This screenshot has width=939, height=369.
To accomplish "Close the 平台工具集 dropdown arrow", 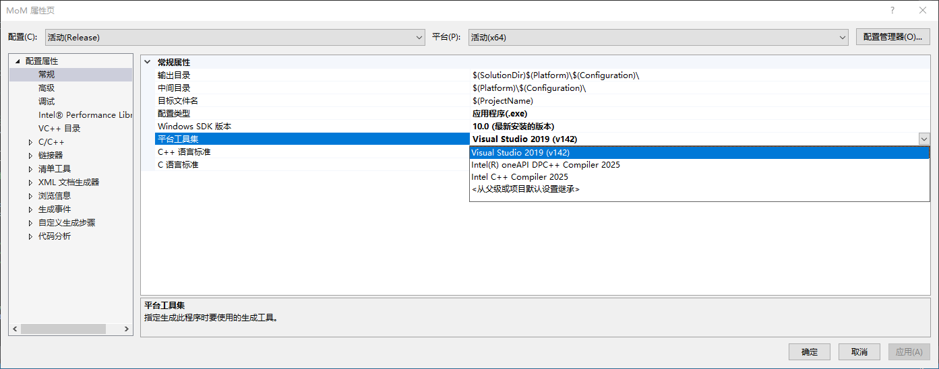I will [x=923, y=139].
